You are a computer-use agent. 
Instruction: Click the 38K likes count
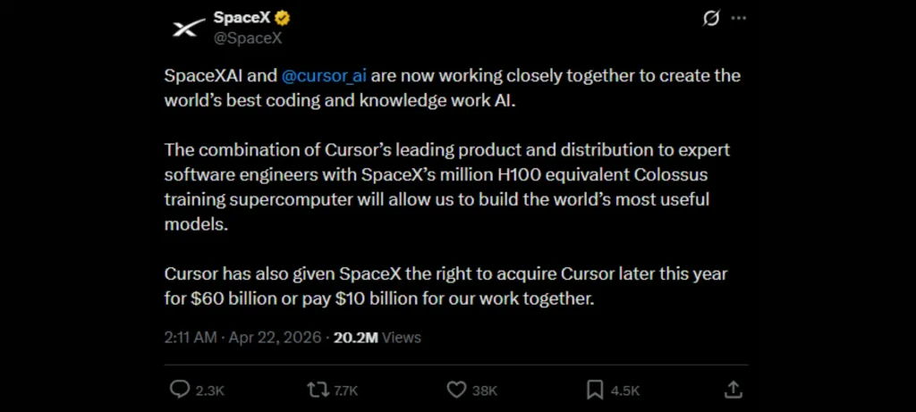[485, 391]
